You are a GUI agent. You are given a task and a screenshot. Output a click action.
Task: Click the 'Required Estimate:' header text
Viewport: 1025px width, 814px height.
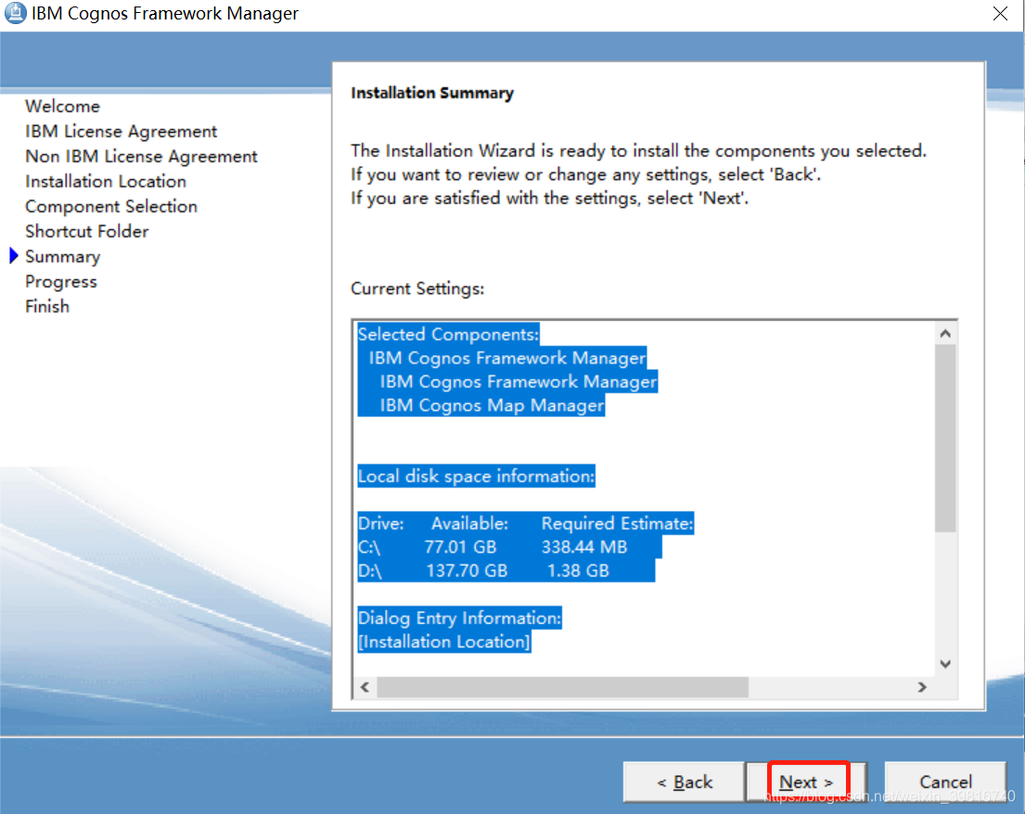(x=617, y=523)
